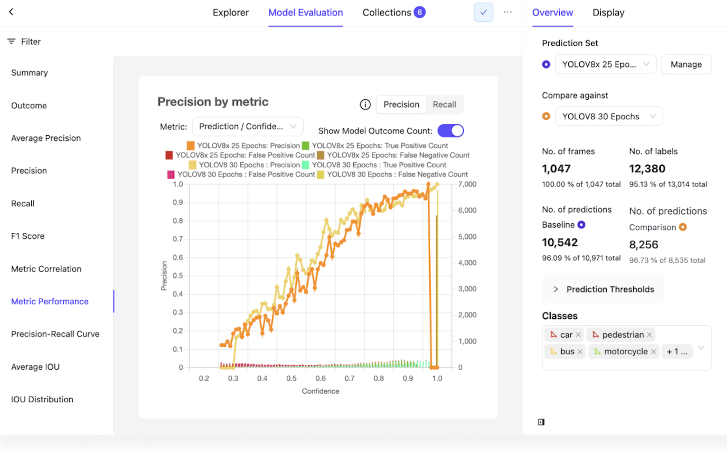
Task: Open the three-dots more options menu
Action: (x=508, y=12)
